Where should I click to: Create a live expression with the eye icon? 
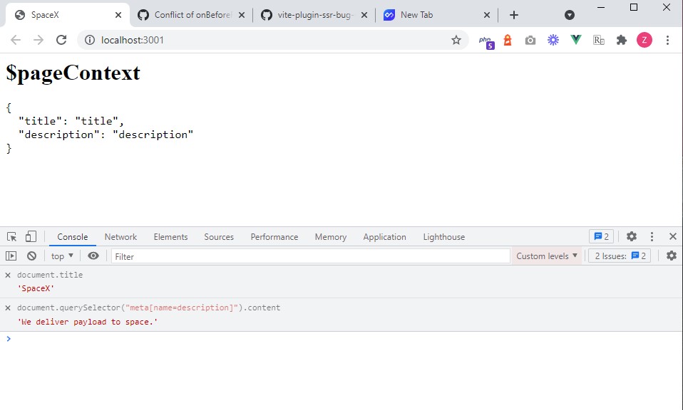[x=93, y=256]
